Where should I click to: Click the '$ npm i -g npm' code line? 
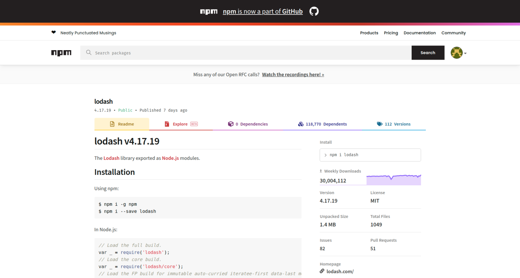pos(118,204)
